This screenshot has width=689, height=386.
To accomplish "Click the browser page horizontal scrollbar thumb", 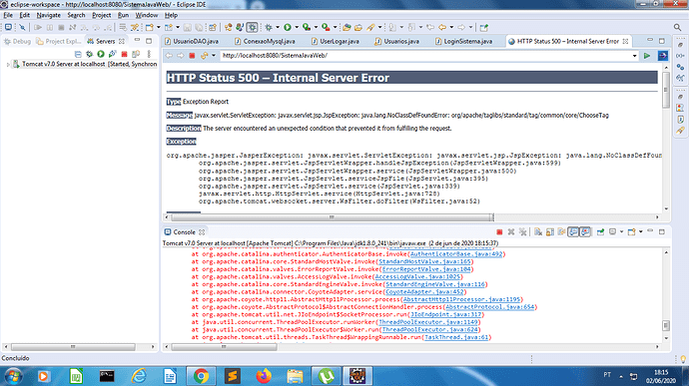I will (333, 217).
